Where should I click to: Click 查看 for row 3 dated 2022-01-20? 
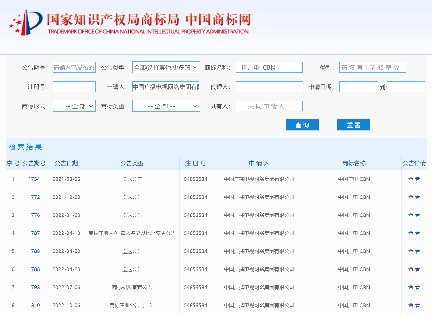coord(414,215)
